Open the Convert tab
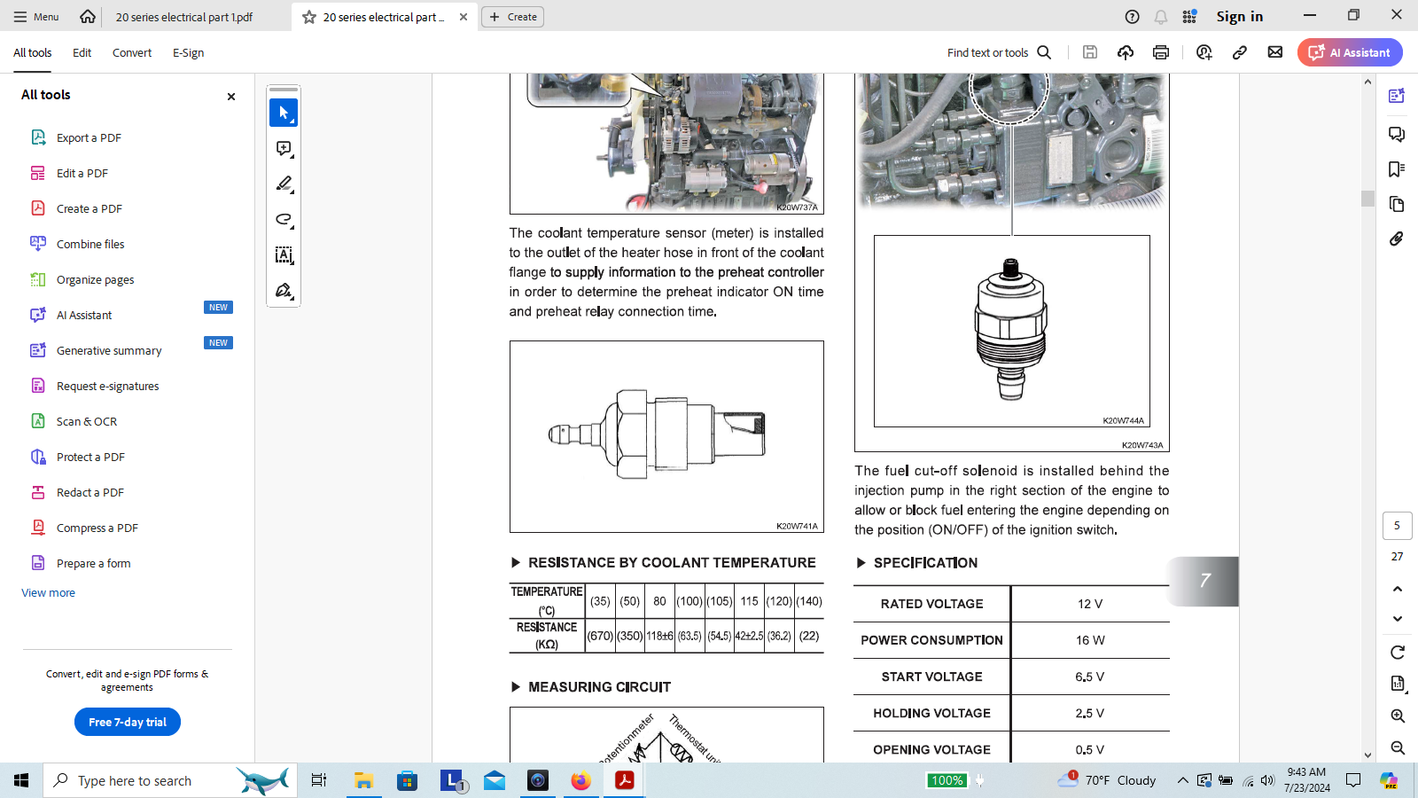 pyautogui.click(x=132, y=52)
